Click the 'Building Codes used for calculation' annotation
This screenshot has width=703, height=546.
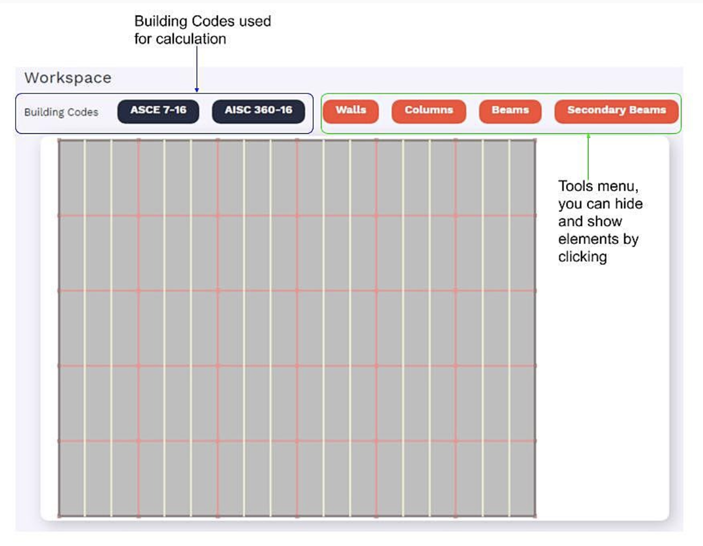click(202, 30)
